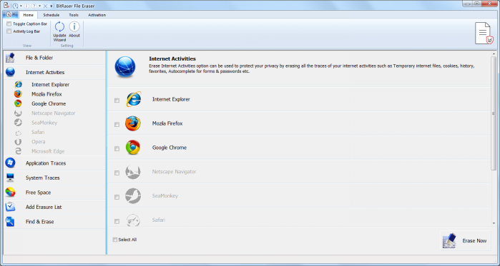Screen dimensions: 500x266
Task: Click the vertical scrollbar thumb in the browser list
Action: pos(494,114)
